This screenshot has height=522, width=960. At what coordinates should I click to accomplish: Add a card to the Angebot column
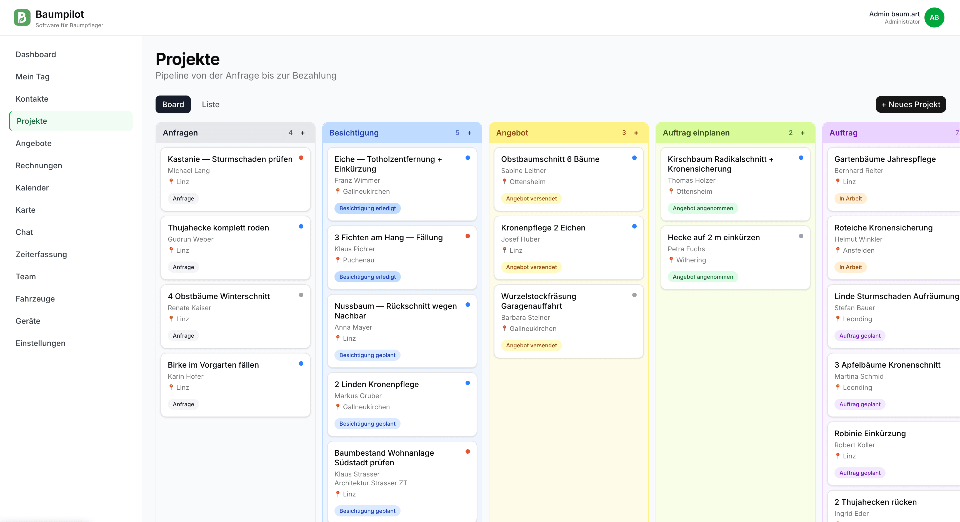(x=636, y=133)
